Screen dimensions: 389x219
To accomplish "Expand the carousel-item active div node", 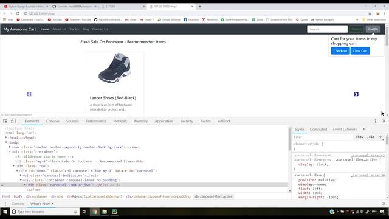I will coord(24,185).
